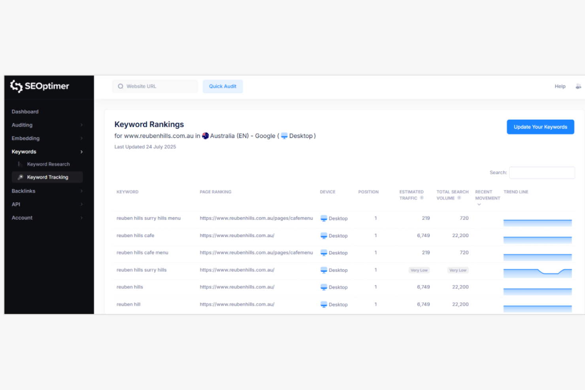
Task: Click the Recent Movement sort chevron
Action: tap(479, 204)
